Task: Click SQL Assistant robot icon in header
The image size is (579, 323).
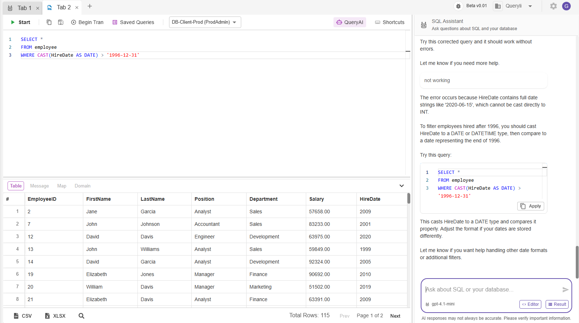Action: (424, 25)
